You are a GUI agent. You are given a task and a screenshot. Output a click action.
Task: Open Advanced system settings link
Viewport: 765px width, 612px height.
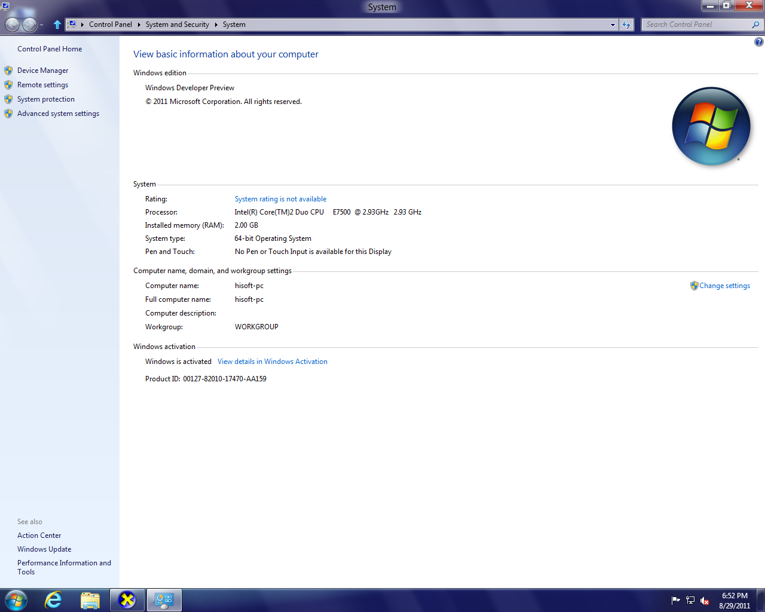(58, 114)
